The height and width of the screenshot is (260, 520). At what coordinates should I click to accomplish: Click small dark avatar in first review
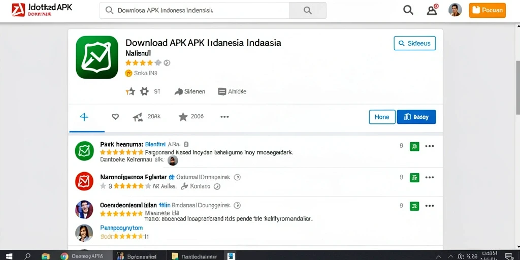click(173, 161)
